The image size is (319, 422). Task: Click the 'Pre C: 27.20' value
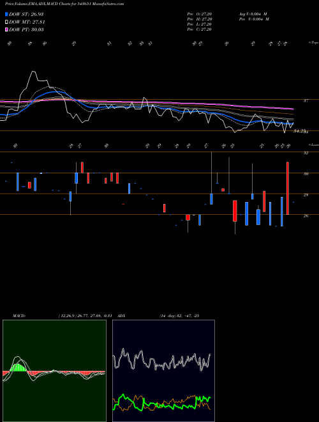pyautogui.click(x=200, y=29)
